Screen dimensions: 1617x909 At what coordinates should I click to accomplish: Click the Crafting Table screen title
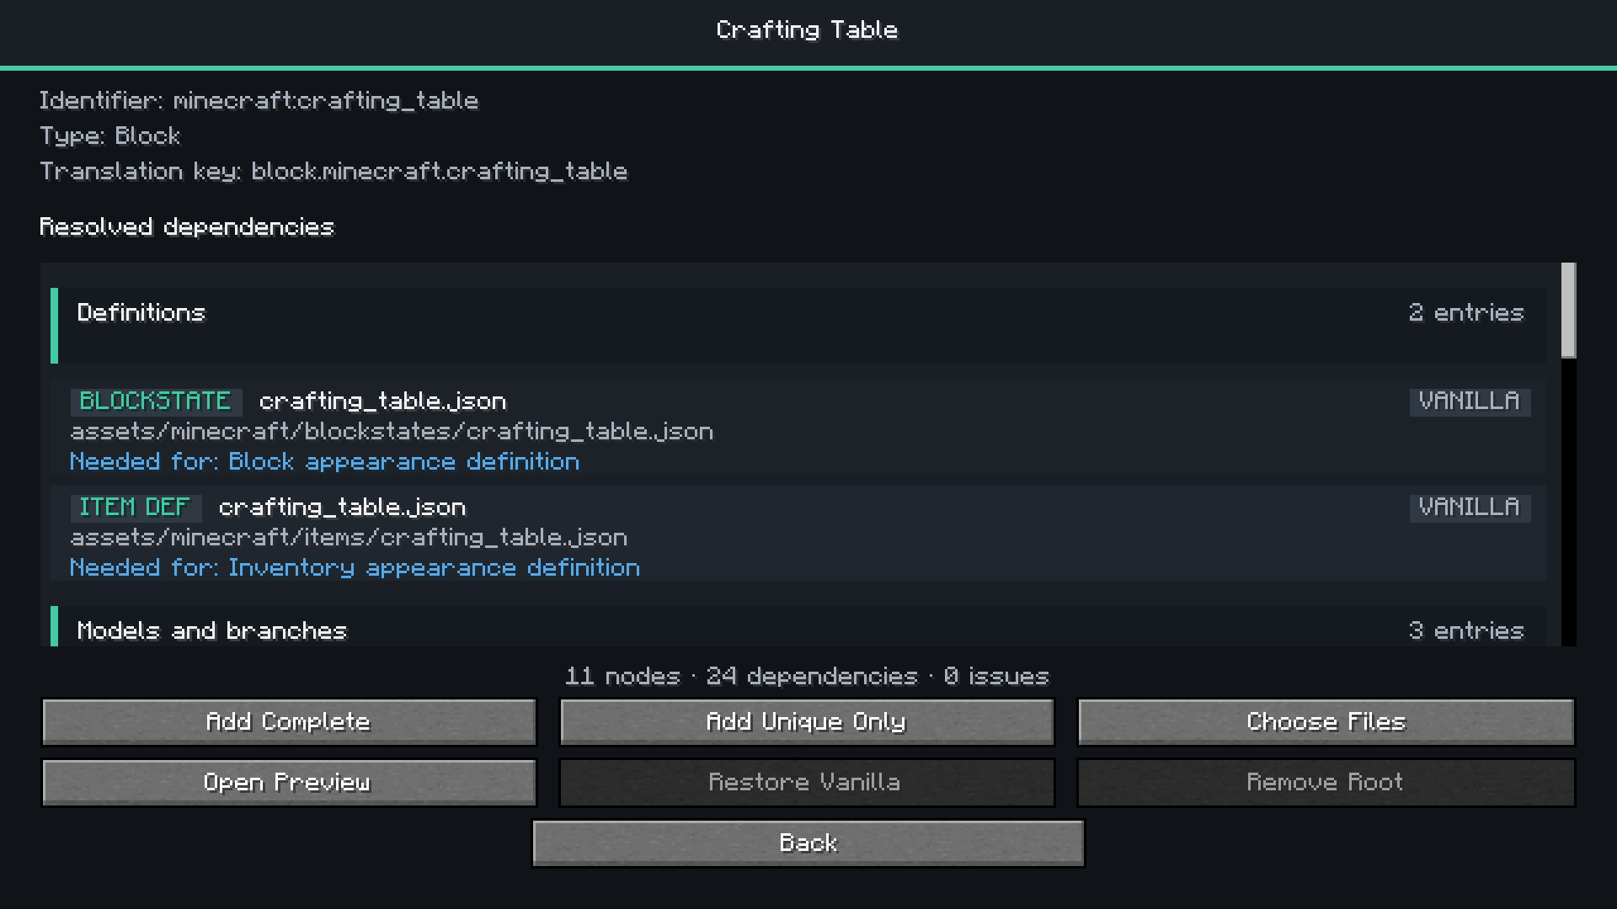(808, 30)
